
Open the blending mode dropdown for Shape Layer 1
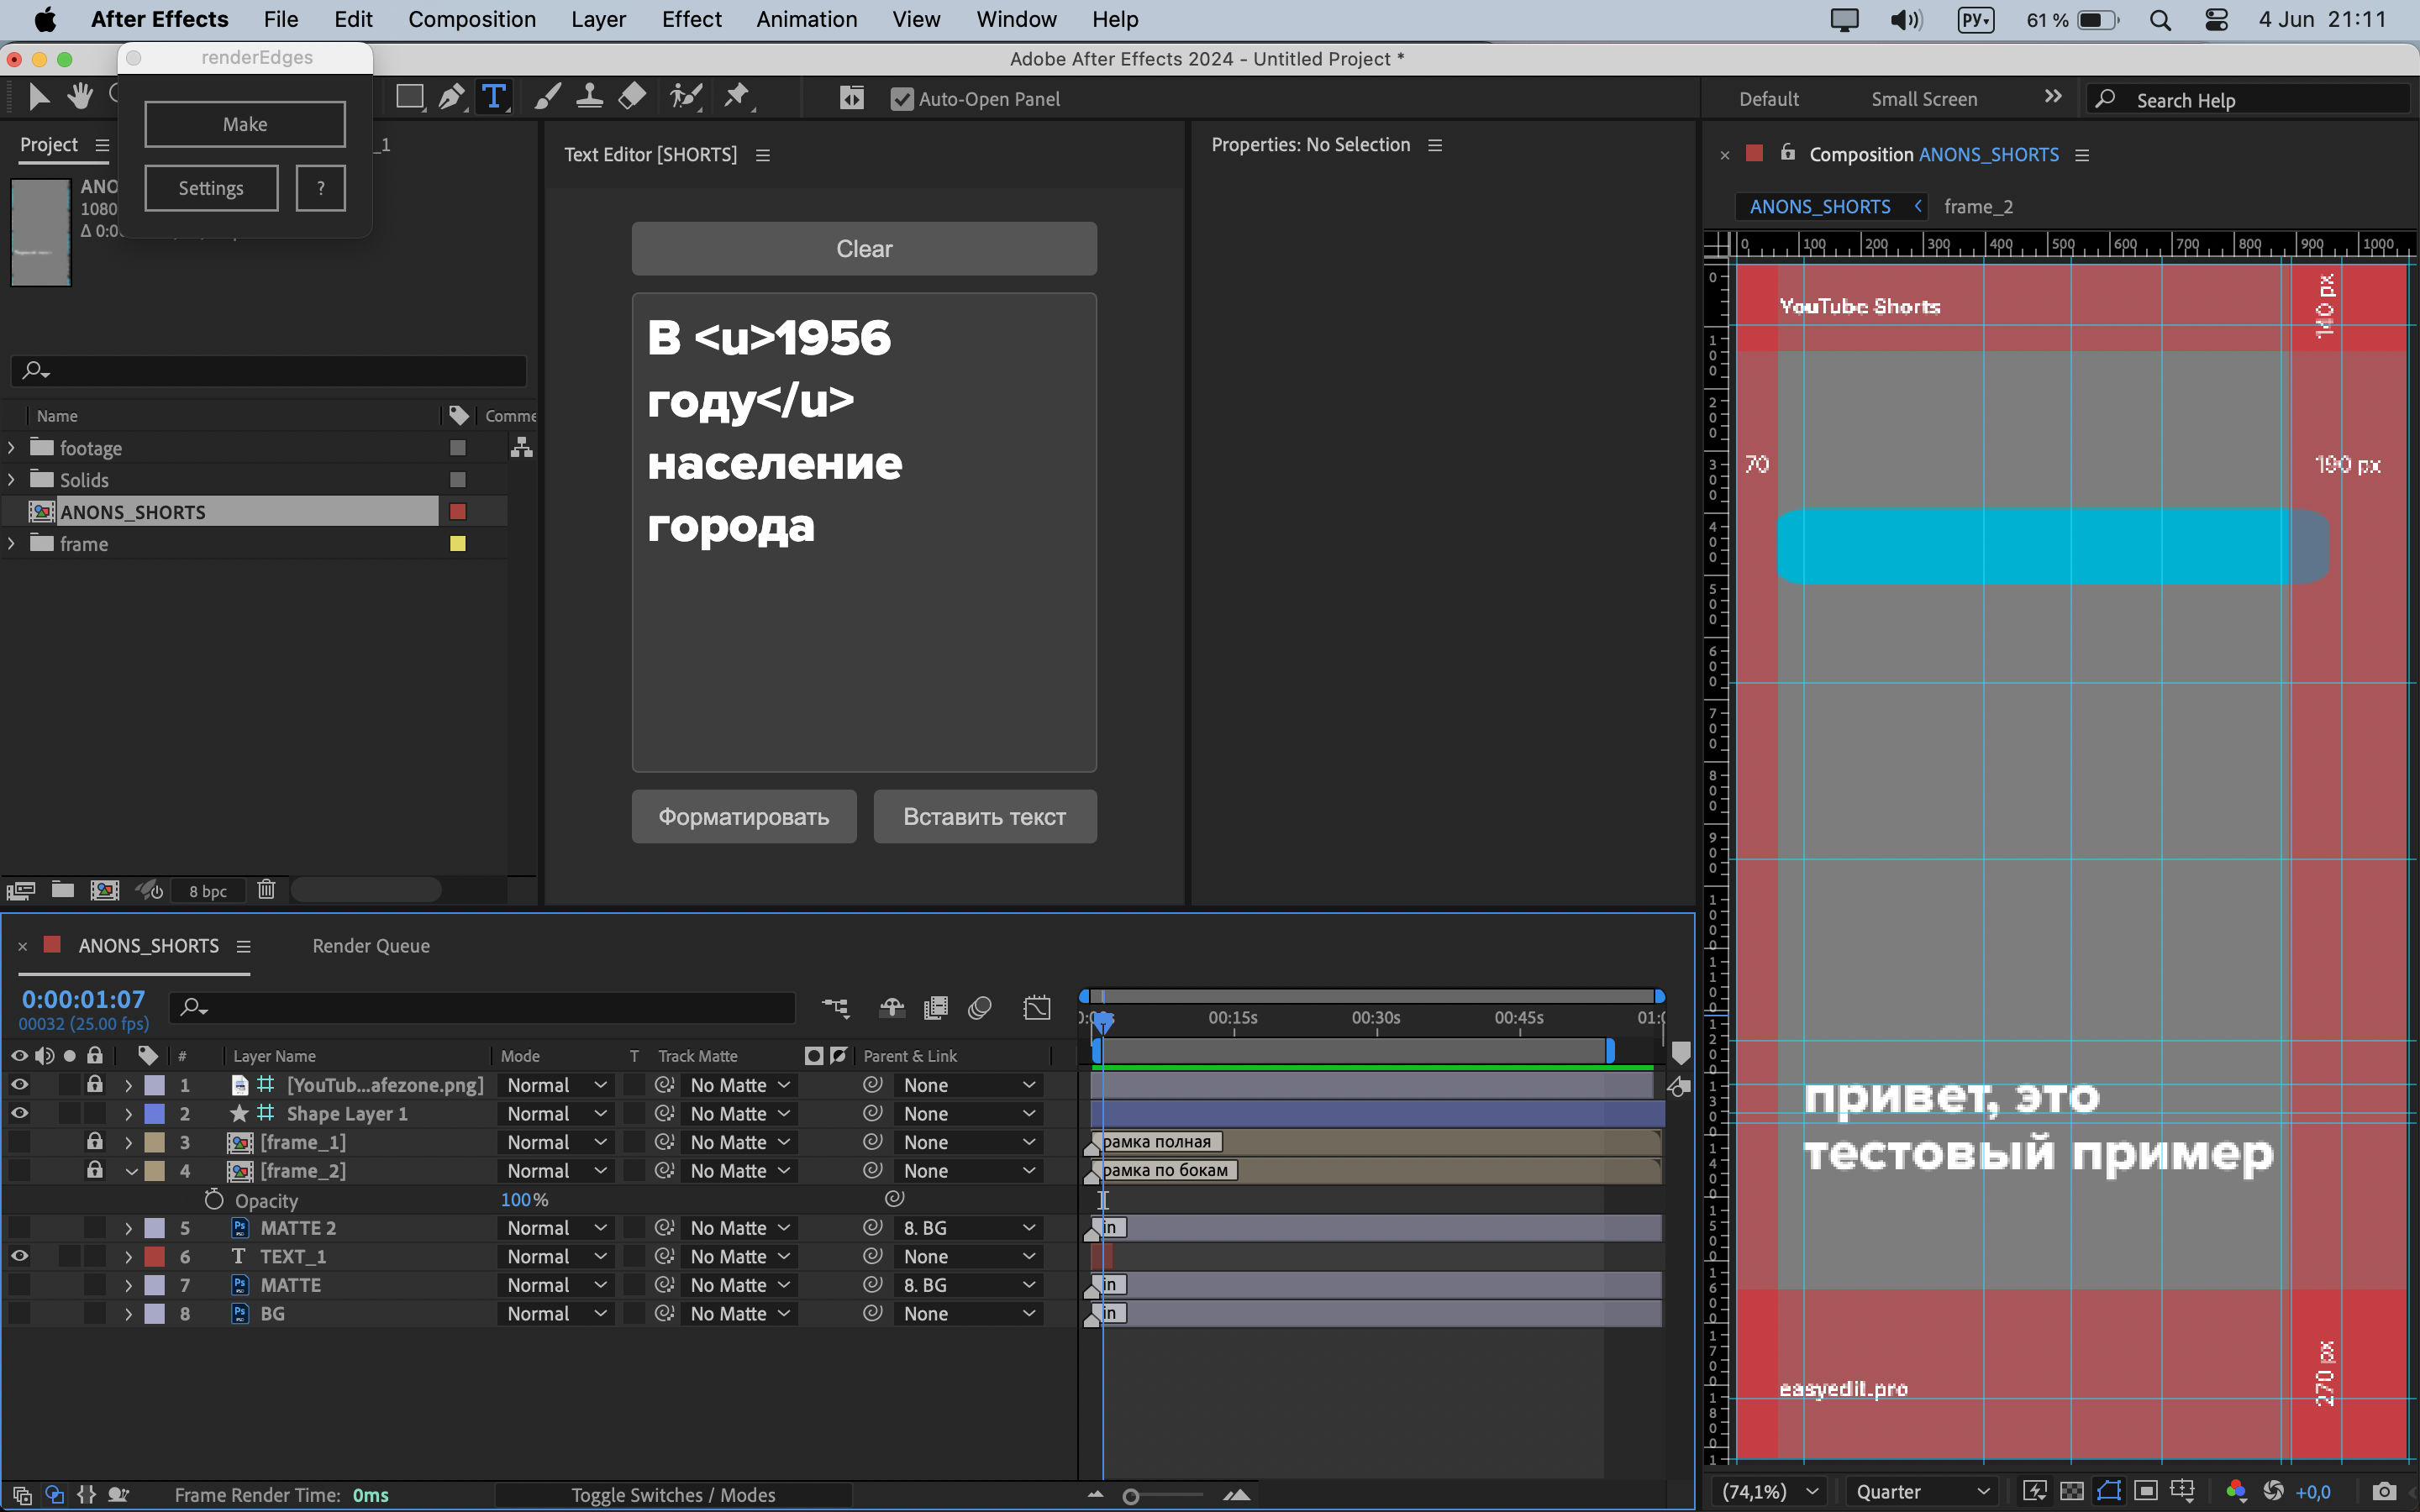point(556,1113)
